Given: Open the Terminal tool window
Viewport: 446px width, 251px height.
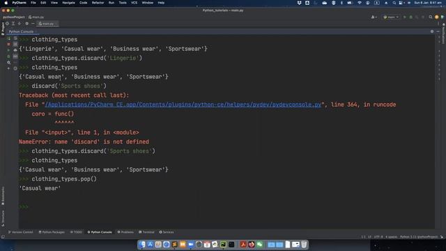Looking at the screenshot, I should 146,232.
